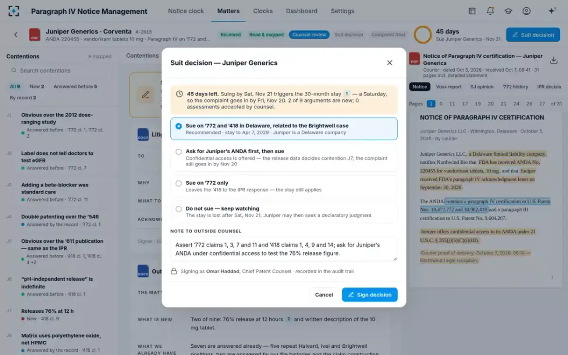
Task: Click the Complaint filed stage pill
Action: [x=388, y=35]
